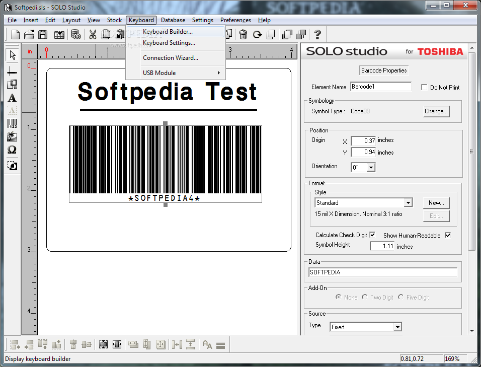Click the 169% zoom status value

point(452,359)
